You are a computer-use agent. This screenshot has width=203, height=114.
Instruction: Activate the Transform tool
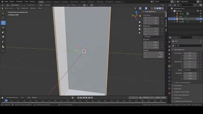[x=3, y=37]
